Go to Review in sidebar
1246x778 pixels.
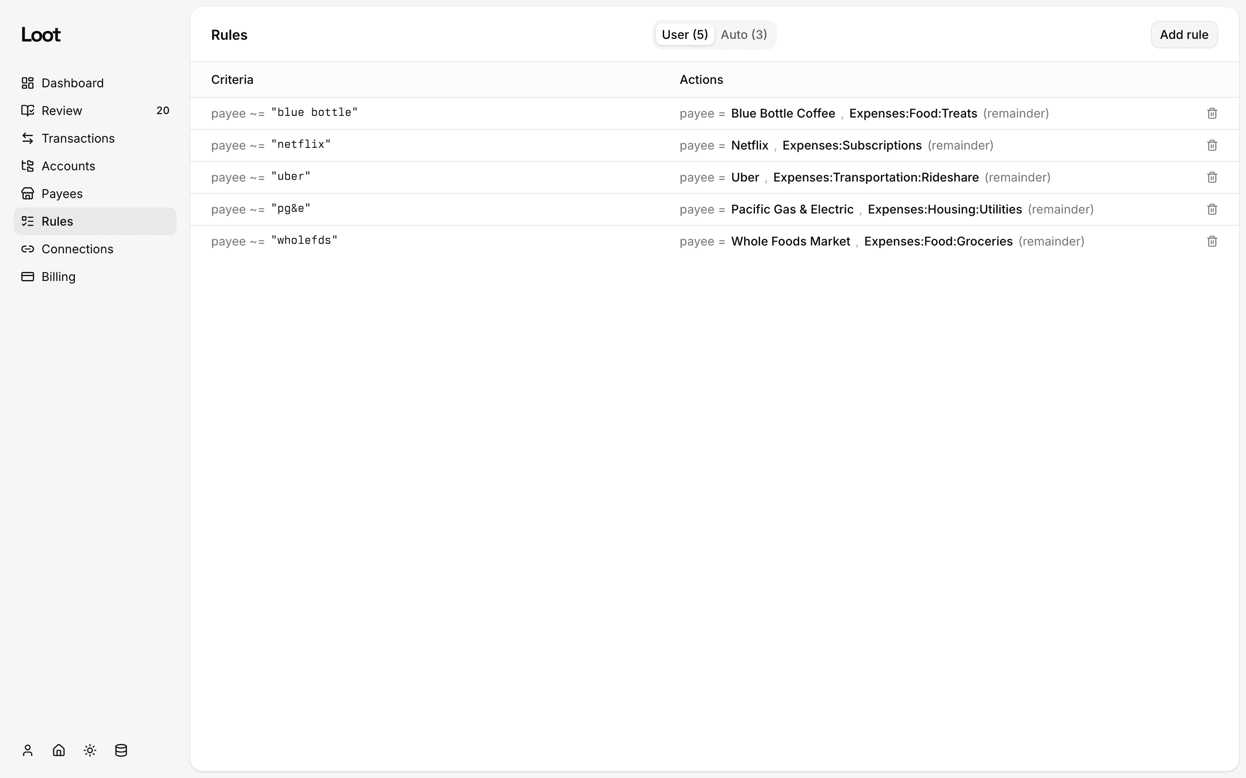(x=95, y=111)
